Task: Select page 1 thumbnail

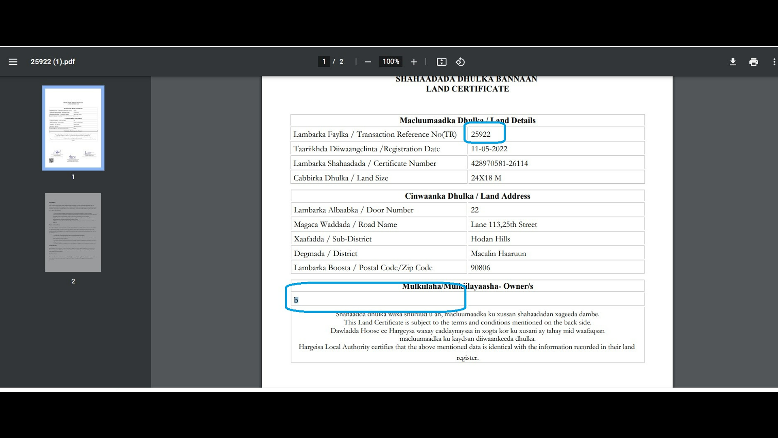Action: tap(73, 128)
